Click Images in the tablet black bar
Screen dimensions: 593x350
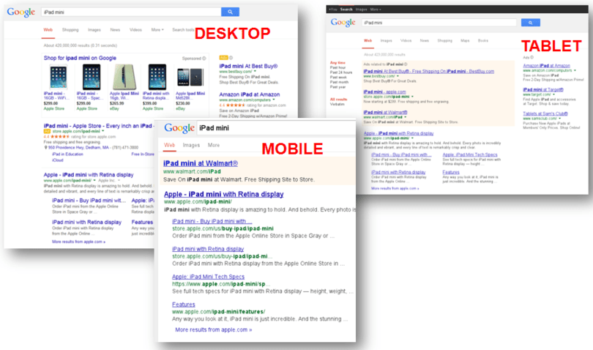tap(361, 10)
